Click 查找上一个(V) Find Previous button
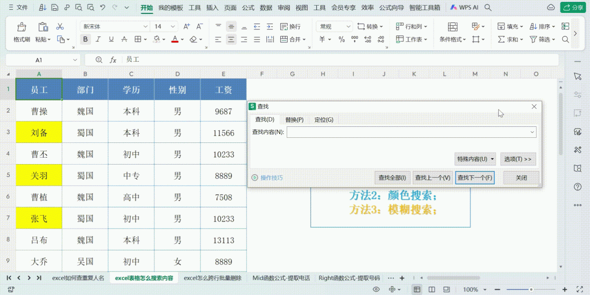Screen dimensions: 590x295 [432, 177]
